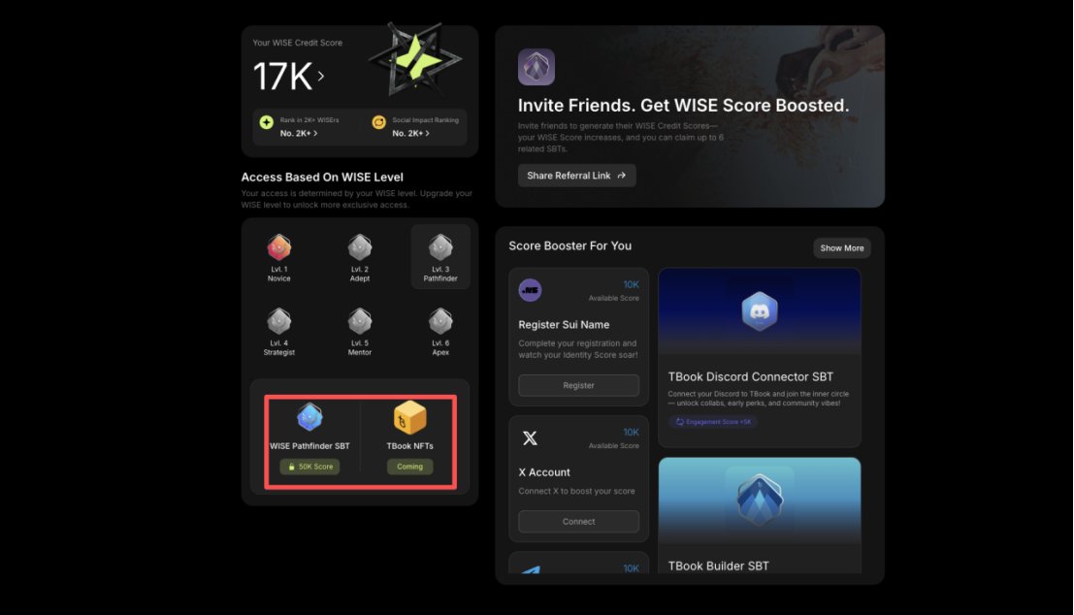1074x615 pixels.
Task: Click the Access Based On WISE Level heading
Action: click(x=322, y=178)
